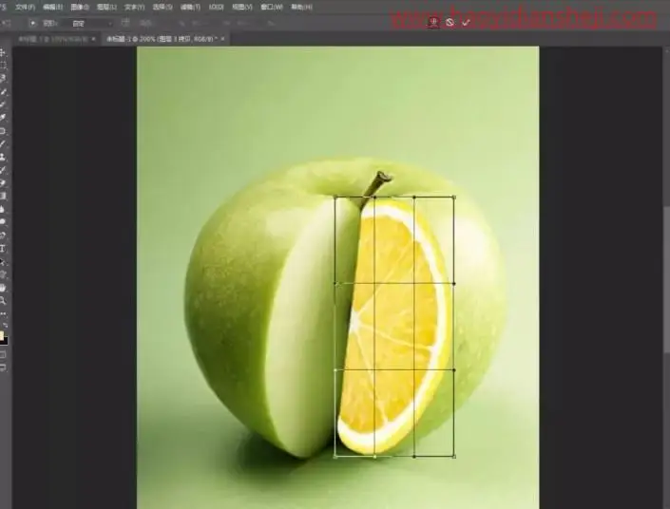Click the warp mesh bottom-left corner point
This screenshot has width=670, height=509.
[335, 457]
